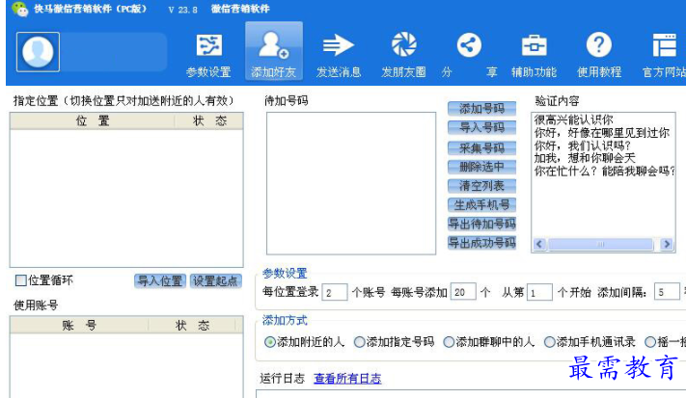Open 发送消息 arrow icon
Image resolution: width=686 pixels, height=398 pixels.
click(x=338, y=45)
